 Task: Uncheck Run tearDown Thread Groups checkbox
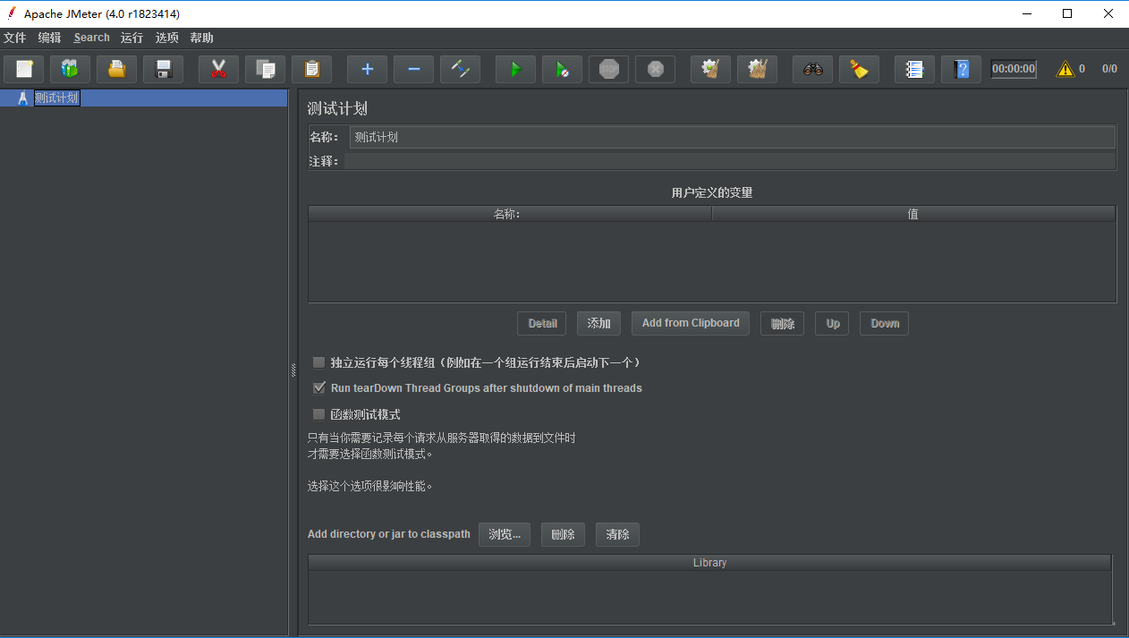click(318, 388)
